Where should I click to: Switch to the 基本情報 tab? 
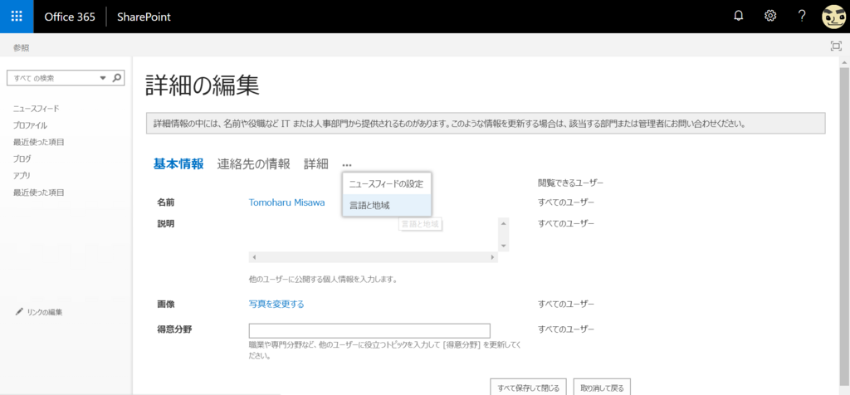[178, 164]
